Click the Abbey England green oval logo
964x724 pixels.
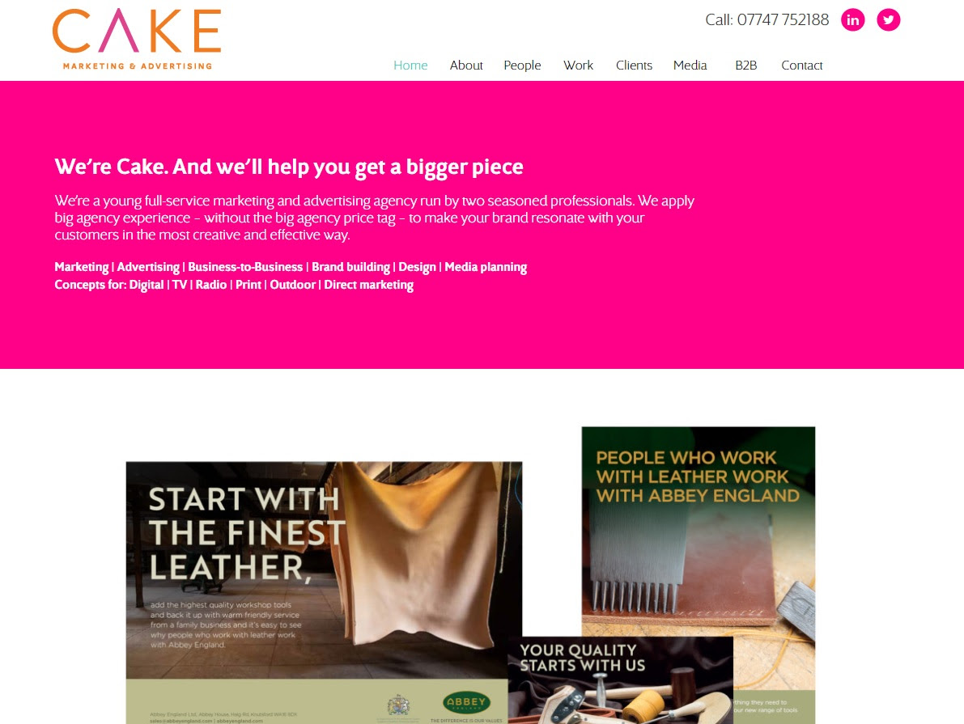(466, 702)
